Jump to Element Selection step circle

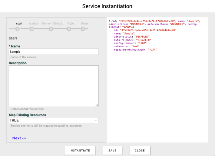(51, 29)
